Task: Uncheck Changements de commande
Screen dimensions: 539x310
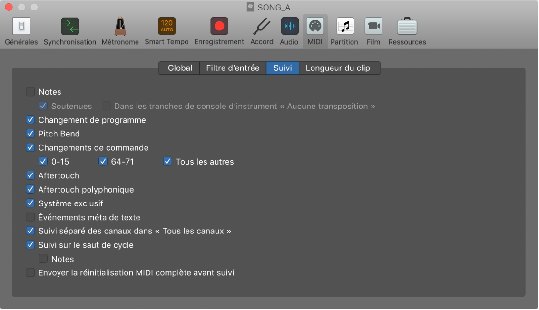Action: coord(30,147)
